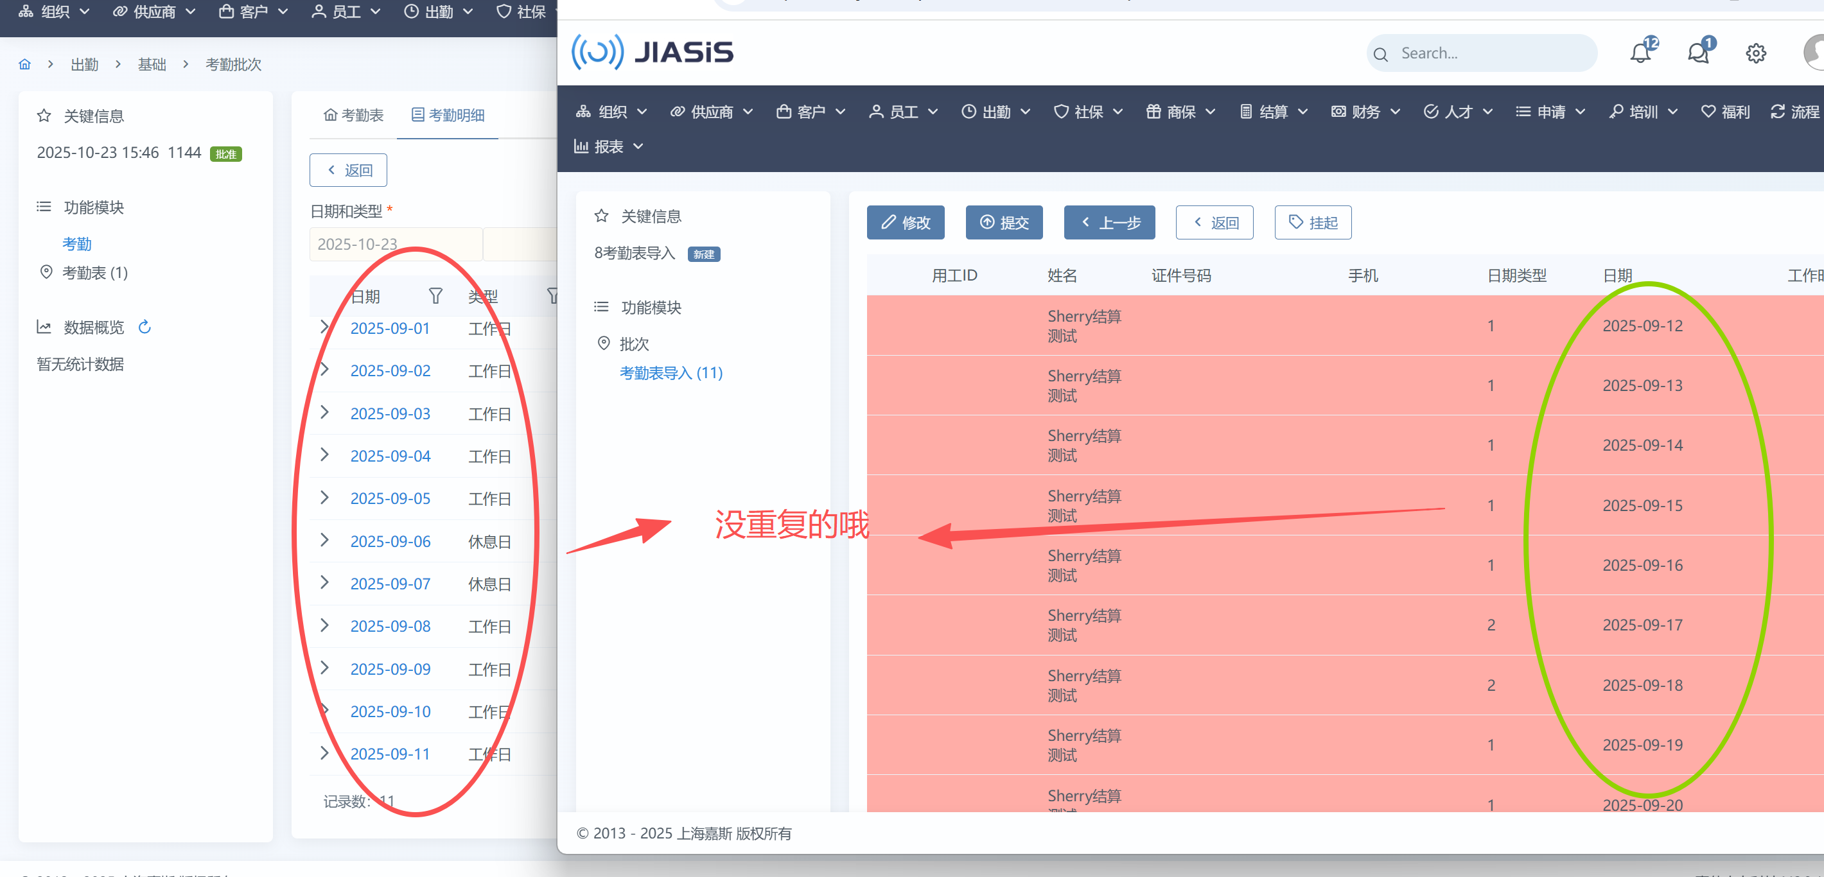
Task: Open the settings gear icon
Action: click(1755, 53)
